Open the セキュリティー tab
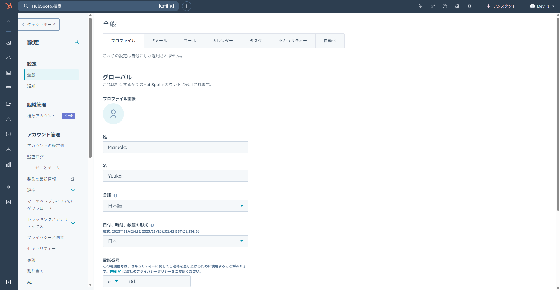560x290 pixels. coord(293,41)
